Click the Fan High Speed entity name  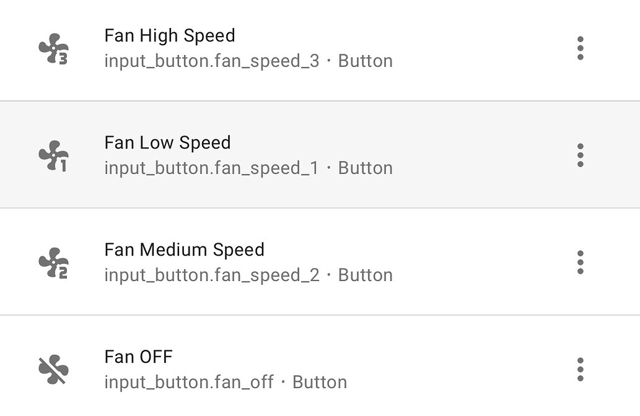pos(169,35)
